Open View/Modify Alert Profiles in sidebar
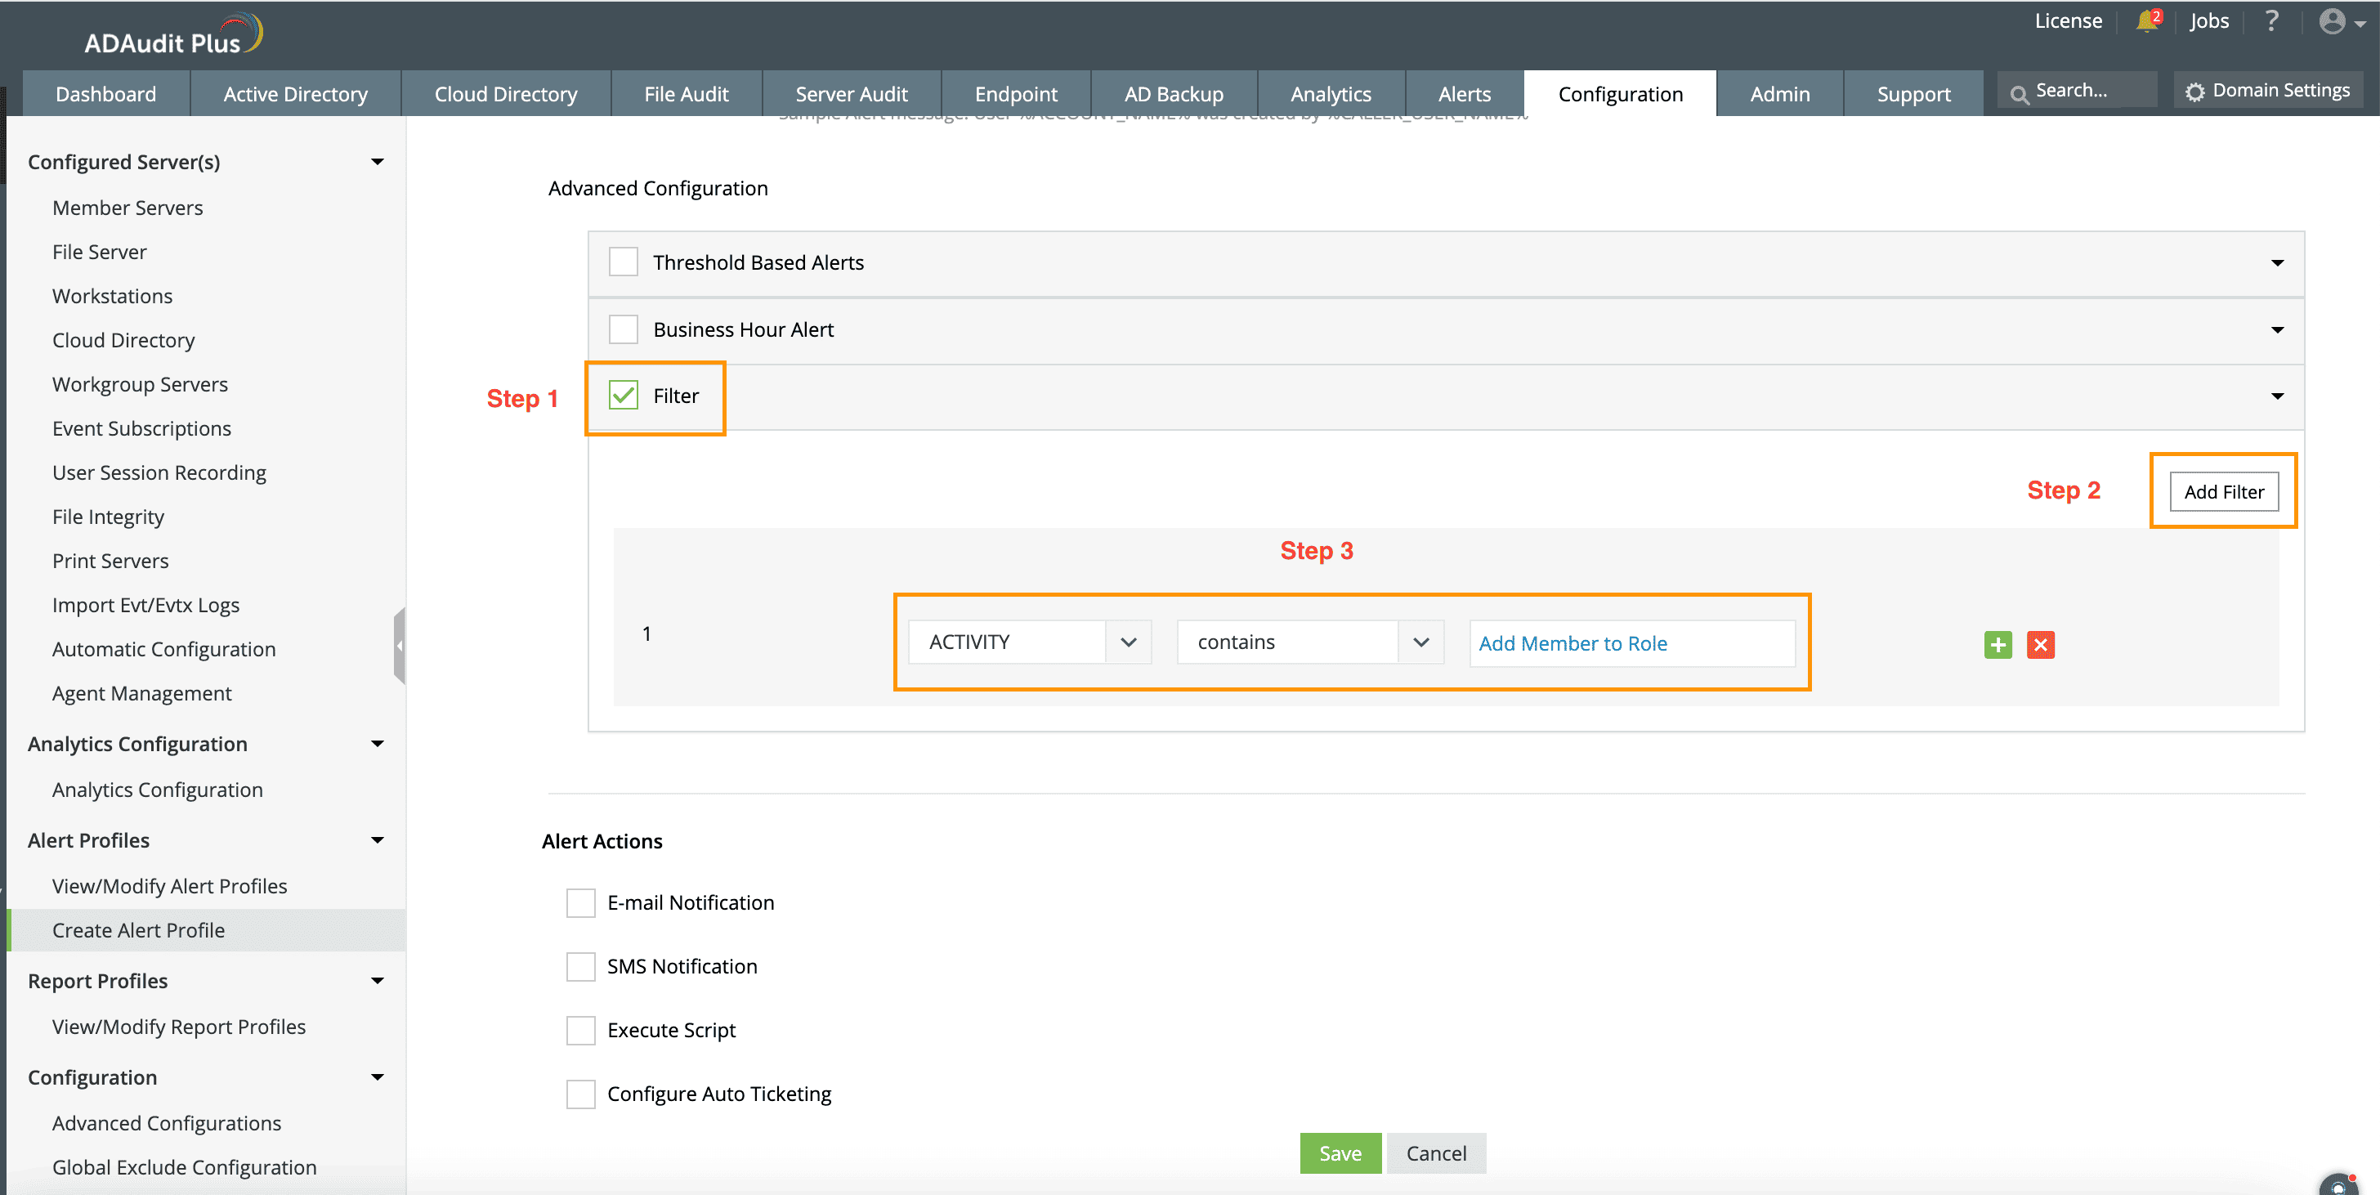Screen dimensions: 2380x1195 169,885
